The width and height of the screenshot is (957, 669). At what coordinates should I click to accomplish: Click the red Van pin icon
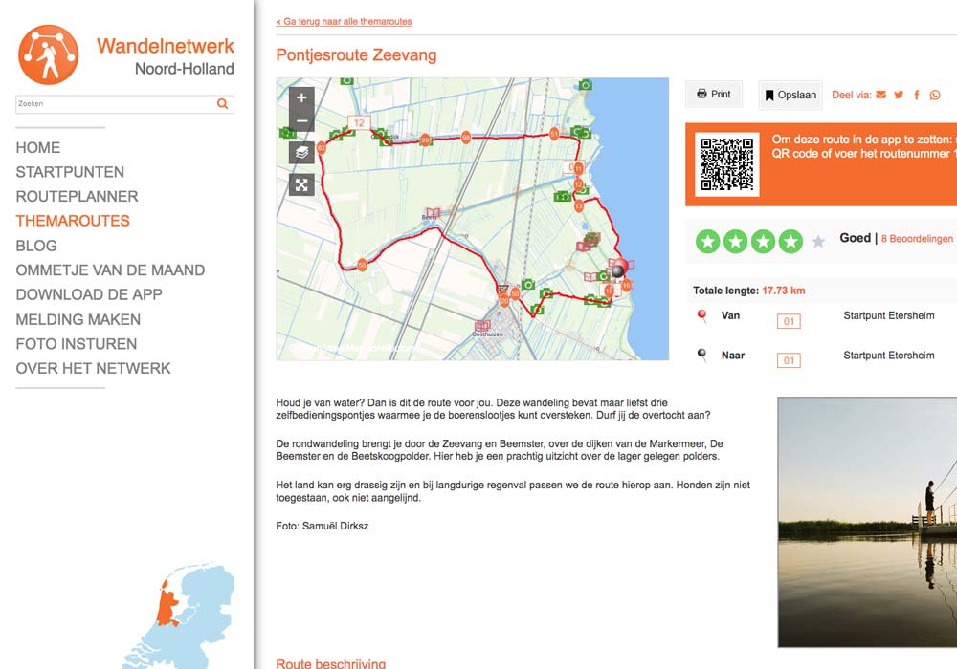tap(701, 315)
